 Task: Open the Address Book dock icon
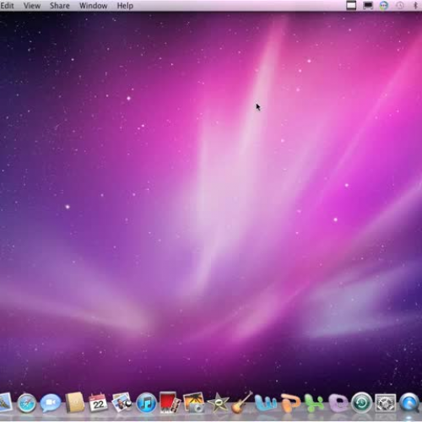pyautogui.click(x=75, y=403)
